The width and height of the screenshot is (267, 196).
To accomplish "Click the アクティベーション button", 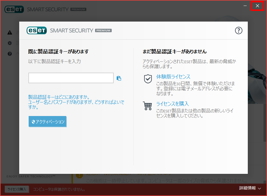I will [47, 122].
